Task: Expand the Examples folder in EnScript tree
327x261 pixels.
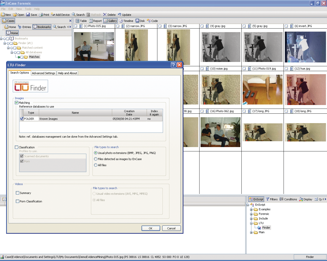Action: tap(251, 210)
